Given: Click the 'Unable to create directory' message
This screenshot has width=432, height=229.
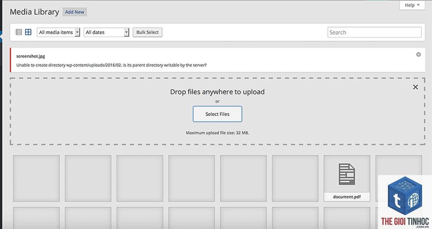Looking at the screenshot, I should pos(111,65).
